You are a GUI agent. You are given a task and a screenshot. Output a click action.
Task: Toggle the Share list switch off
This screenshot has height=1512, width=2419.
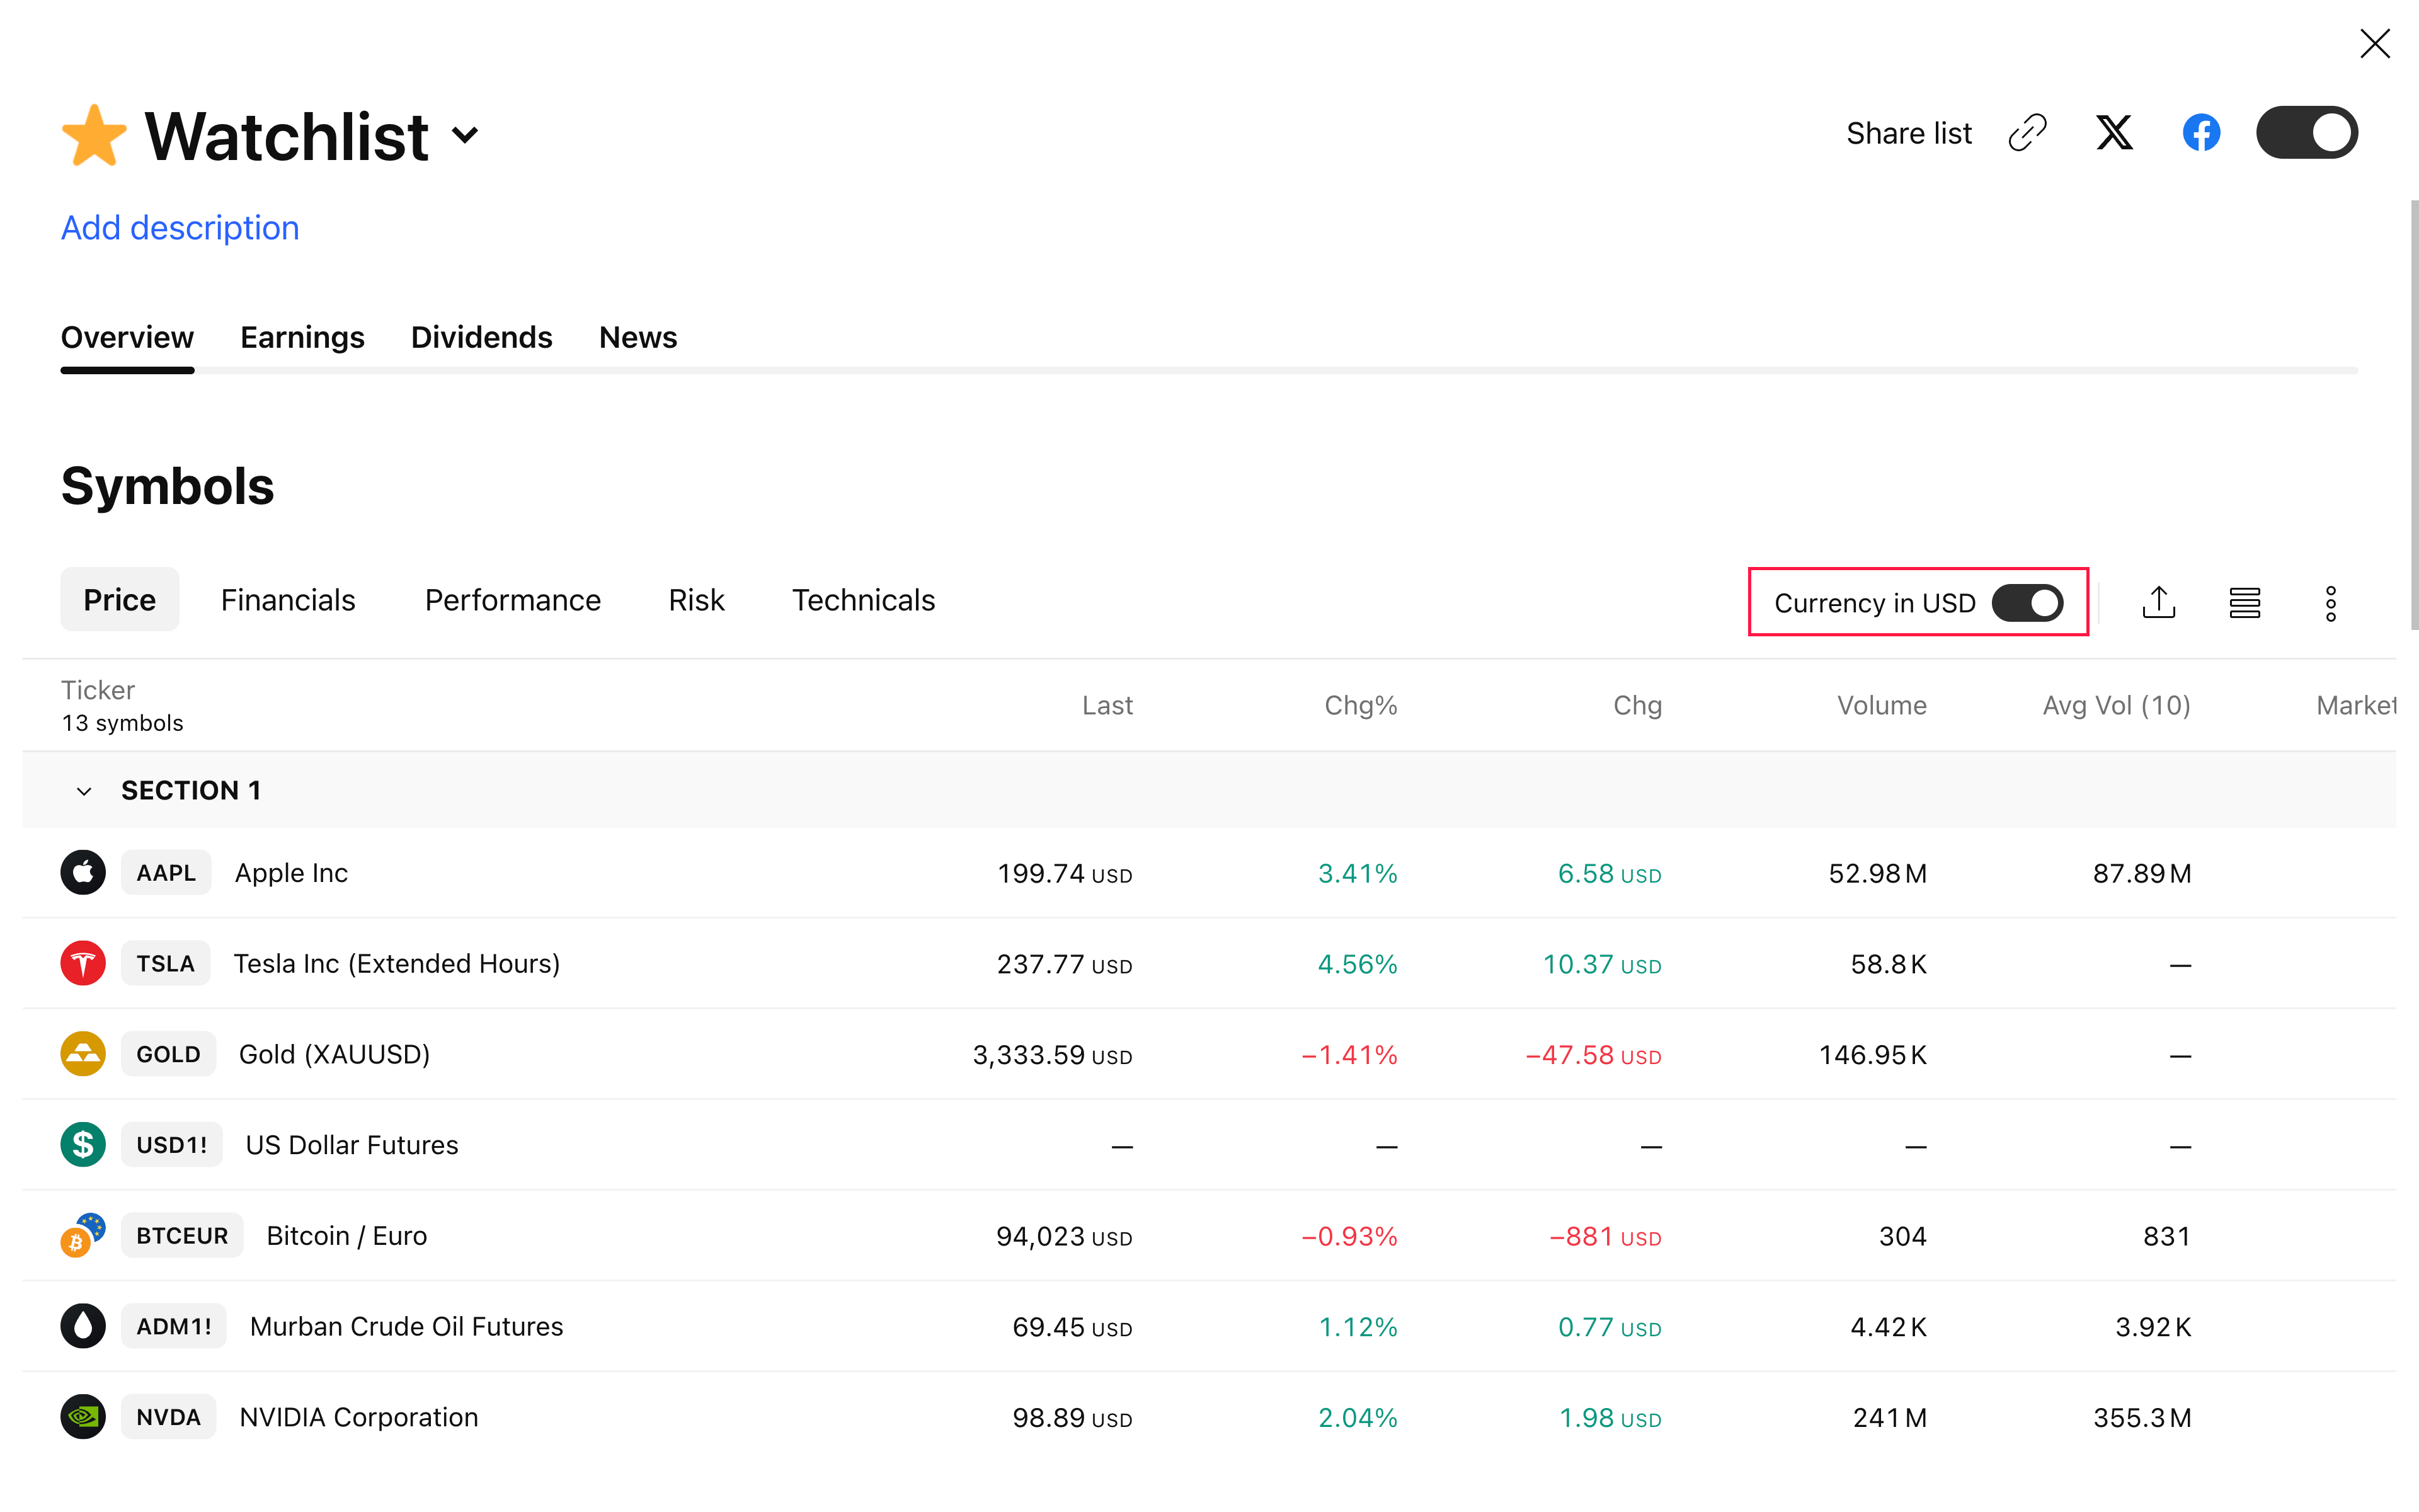tap(2306, 133)
